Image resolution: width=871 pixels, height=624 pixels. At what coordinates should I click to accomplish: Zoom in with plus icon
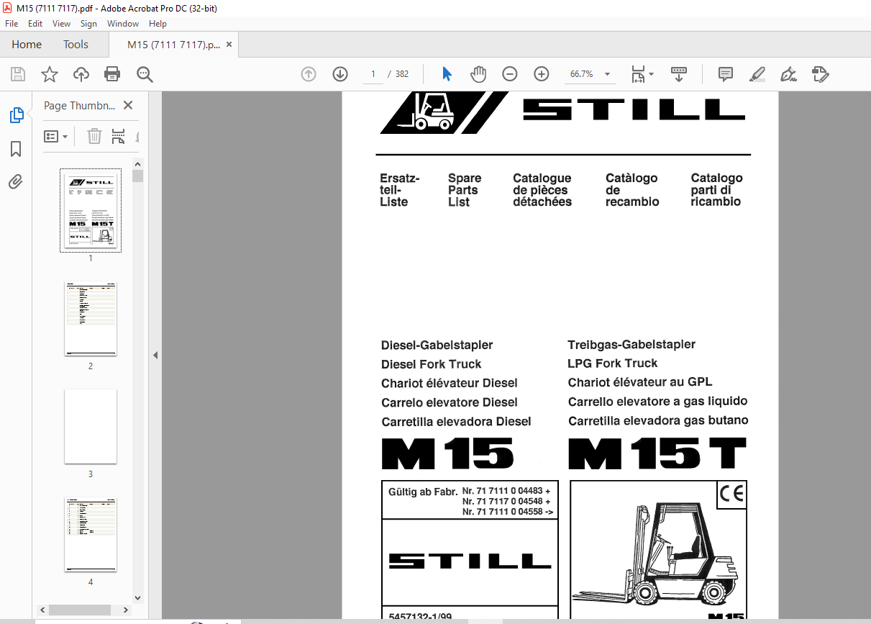pos(542,74)
